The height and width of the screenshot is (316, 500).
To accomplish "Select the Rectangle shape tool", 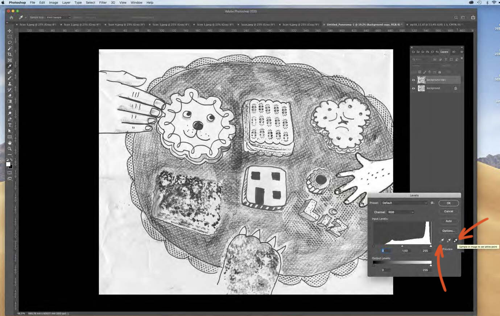I will coord(10,137).
